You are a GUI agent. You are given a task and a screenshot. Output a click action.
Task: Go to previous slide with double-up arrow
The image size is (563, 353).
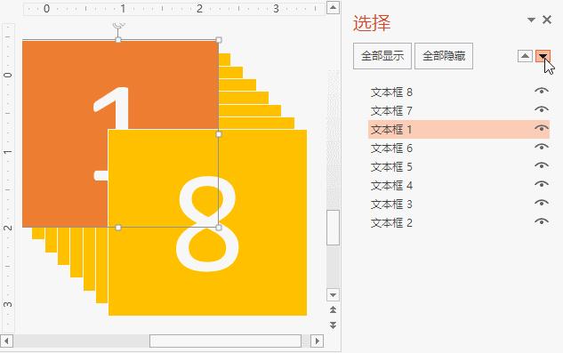point(333,309)
